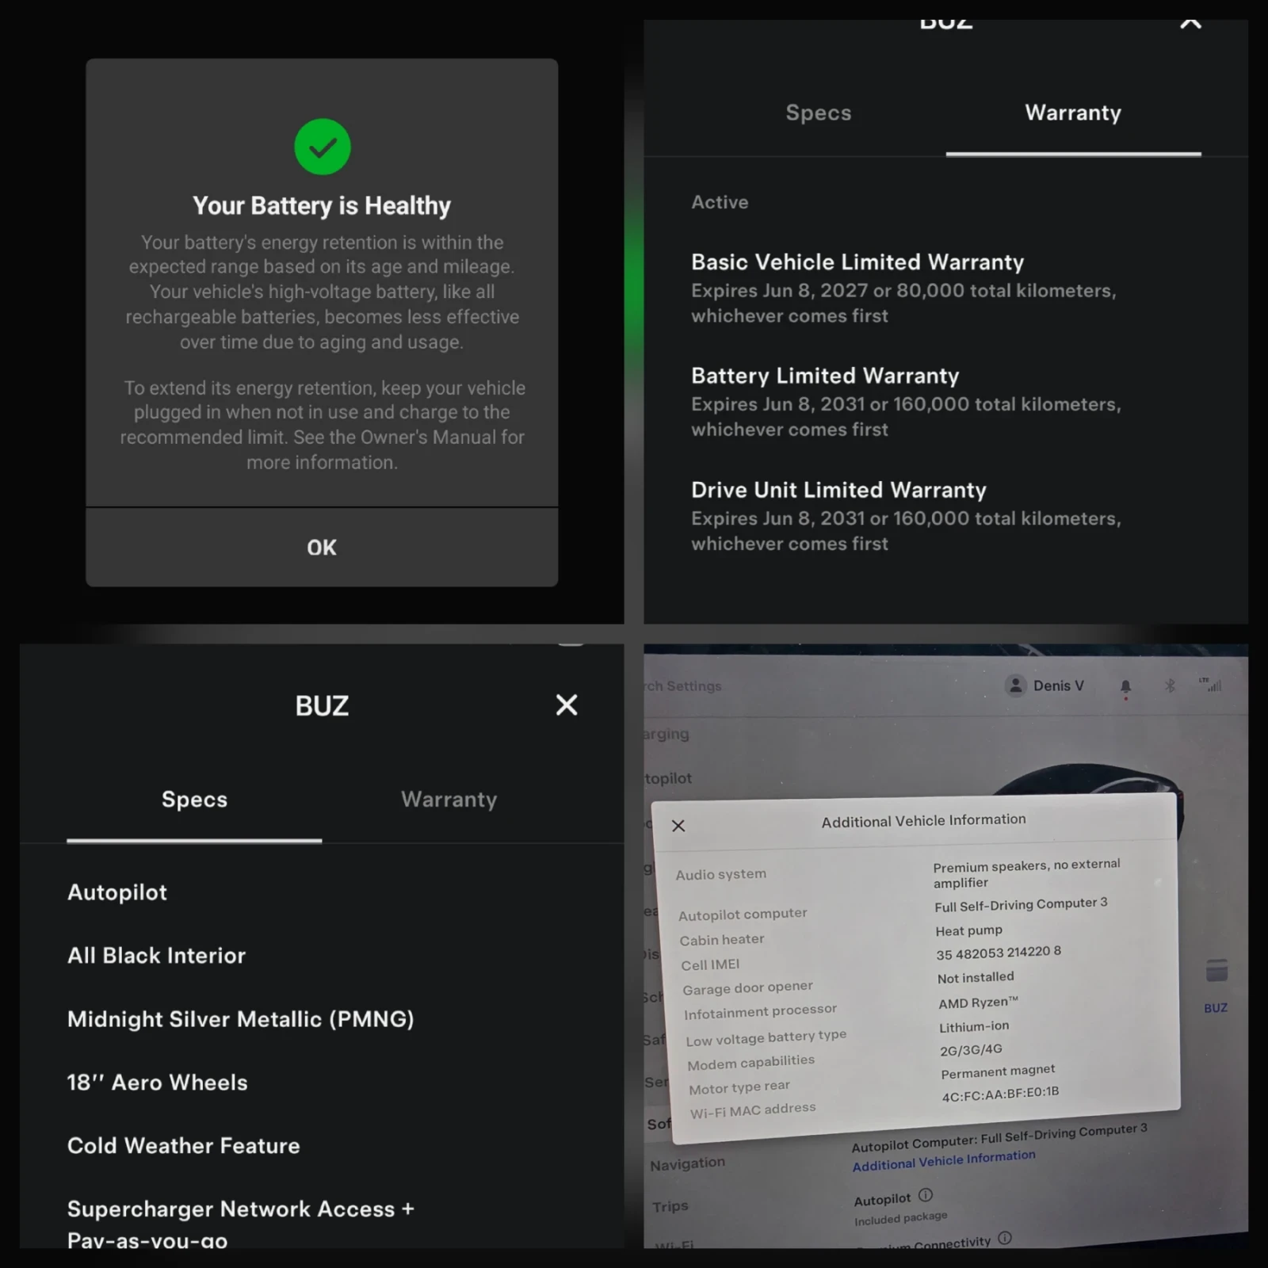This screenshot has width=1268, height=1268.
Task: Tap Battery Limited Warranty heading
Action: click(825, 376)
